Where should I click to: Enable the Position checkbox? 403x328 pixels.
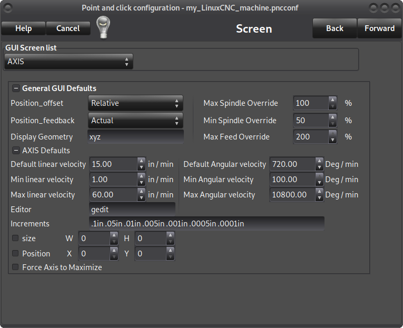(15, 254)
